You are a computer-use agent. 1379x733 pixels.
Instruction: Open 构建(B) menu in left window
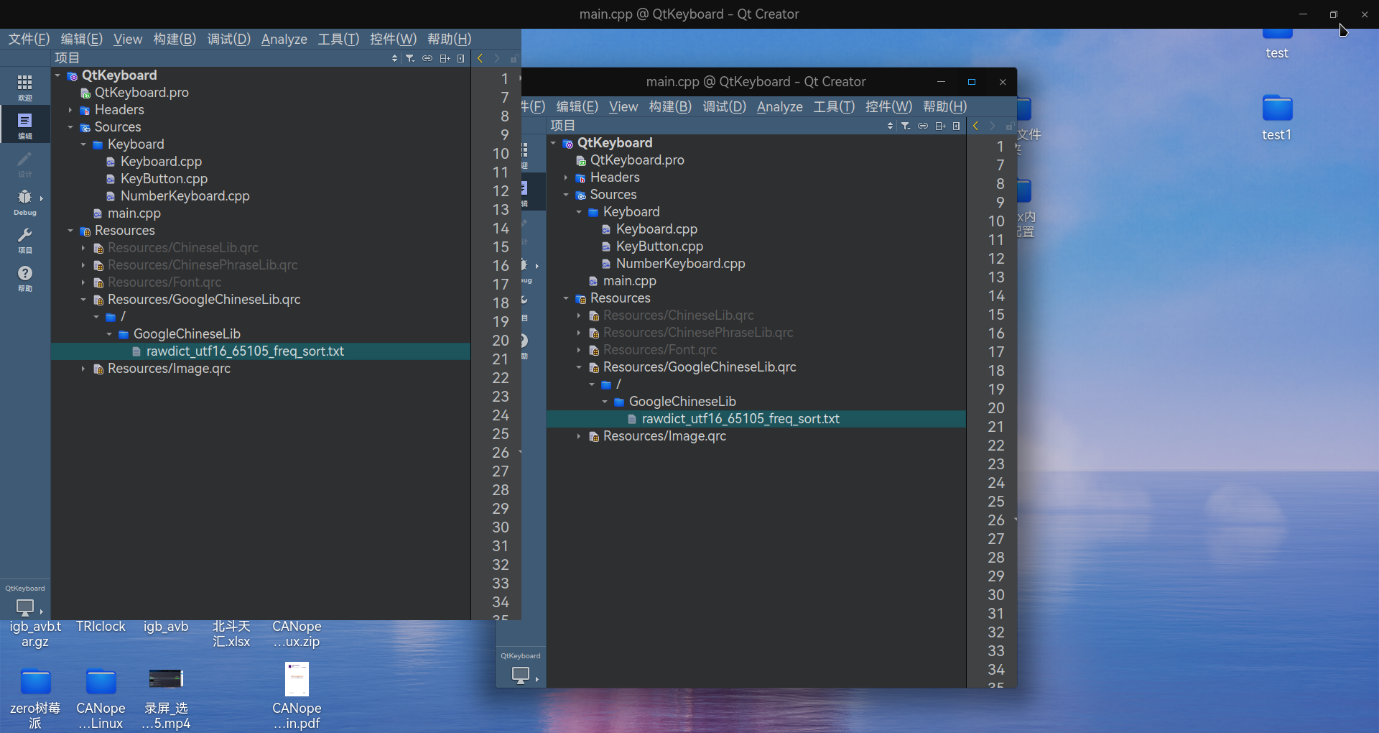point(175,40)
